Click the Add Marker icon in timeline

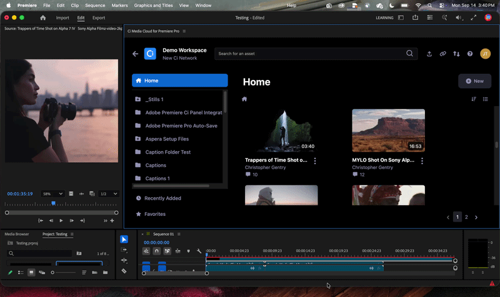[x=189, y=251]
